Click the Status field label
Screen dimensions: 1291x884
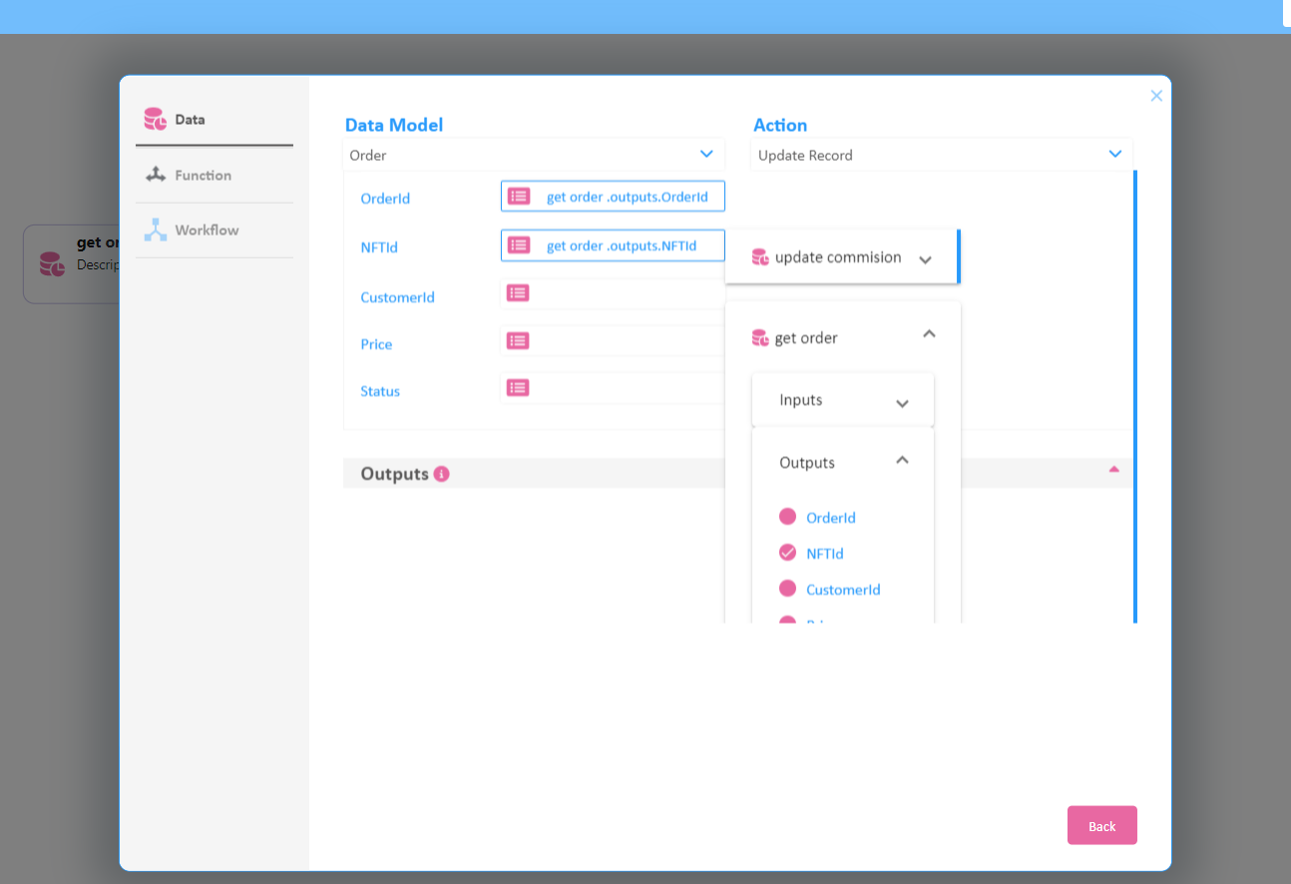[380, 391]
